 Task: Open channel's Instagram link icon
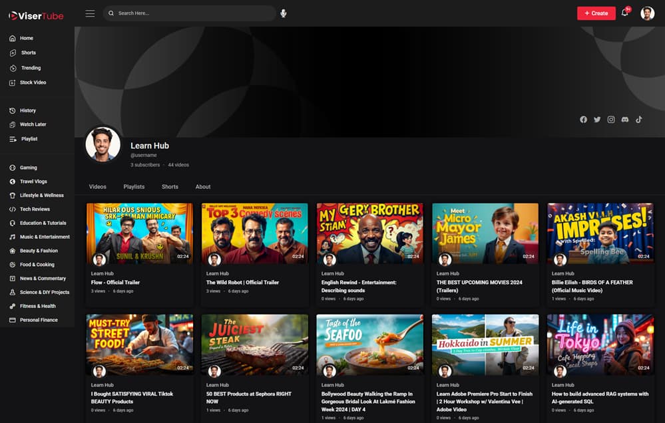[611, 120]
